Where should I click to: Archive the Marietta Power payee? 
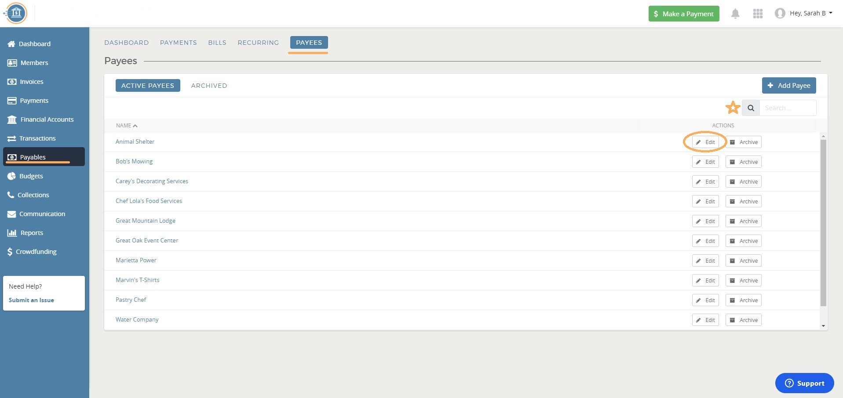tap(743, 261)
